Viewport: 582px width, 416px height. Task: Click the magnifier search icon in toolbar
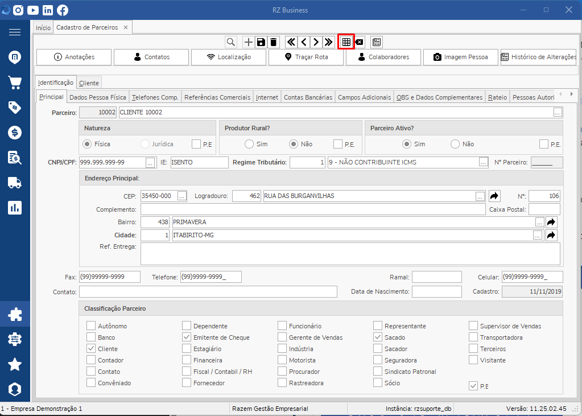231,42
